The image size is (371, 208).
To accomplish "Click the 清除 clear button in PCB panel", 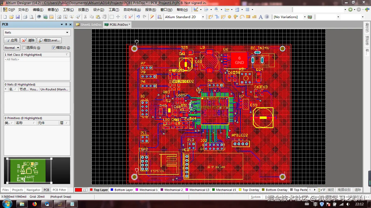I will tap(29, 40).
